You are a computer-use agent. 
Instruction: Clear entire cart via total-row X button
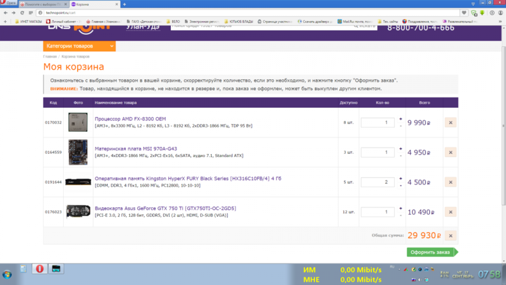[x=450, y=236]
